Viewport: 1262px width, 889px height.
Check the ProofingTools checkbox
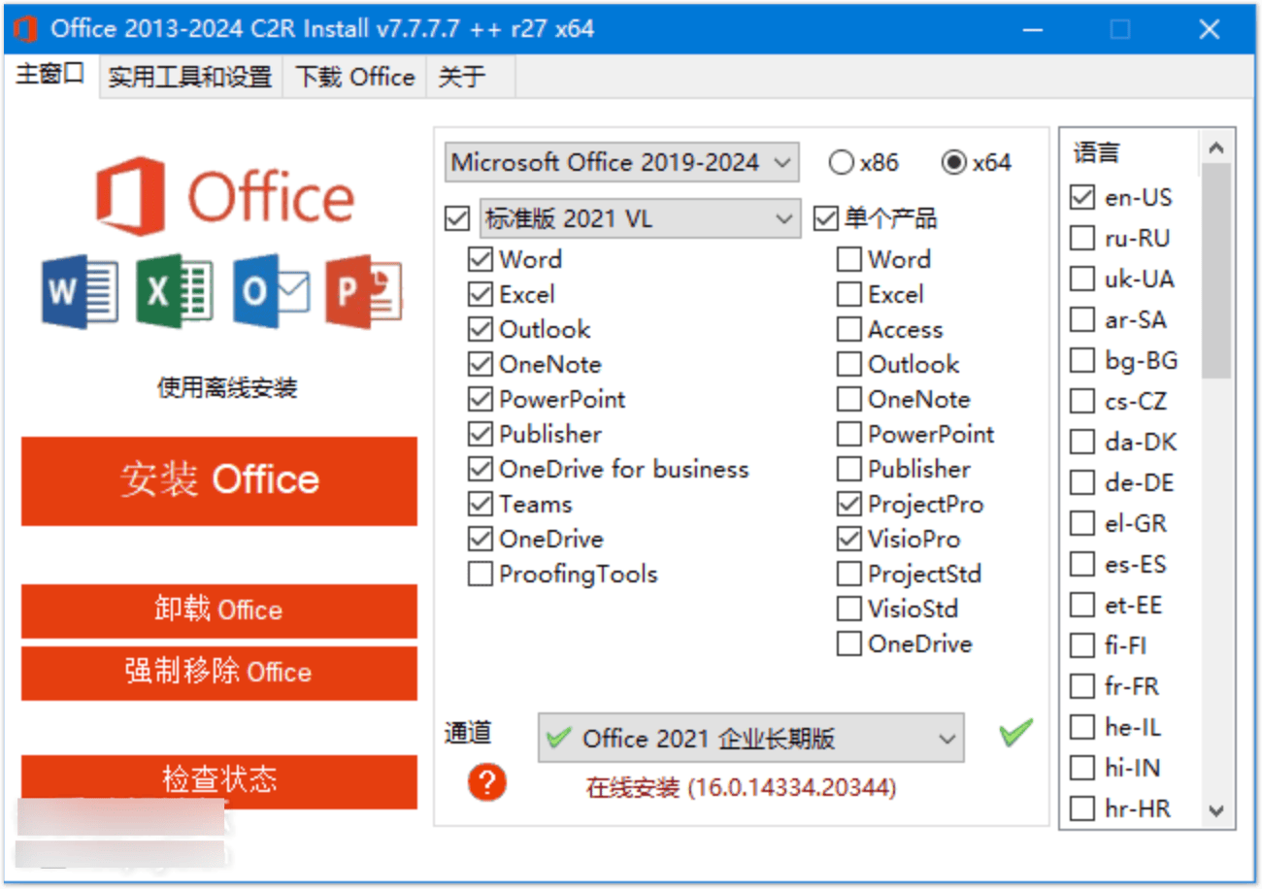pyautogui.click(x=481, y=575)
